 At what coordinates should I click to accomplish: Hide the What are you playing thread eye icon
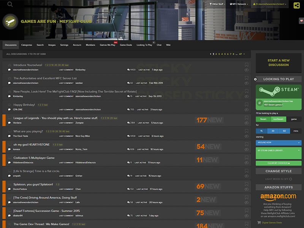[246, 136]
